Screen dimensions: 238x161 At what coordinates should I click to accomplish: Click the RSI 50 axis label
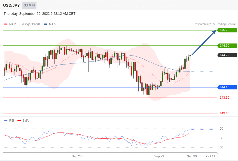click(x=221, y=138)
